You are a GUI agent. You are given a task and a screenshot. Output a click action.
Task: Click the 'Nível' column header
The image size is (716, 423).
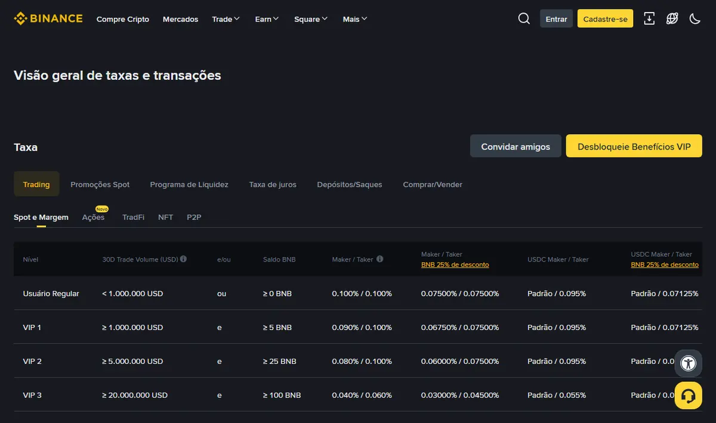click(x=30, y=259)
